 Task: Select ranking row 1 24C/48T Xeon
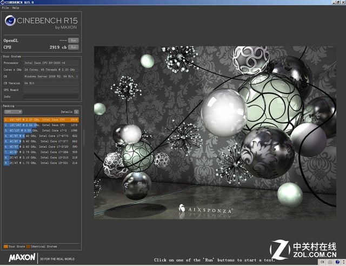[41, 119]
